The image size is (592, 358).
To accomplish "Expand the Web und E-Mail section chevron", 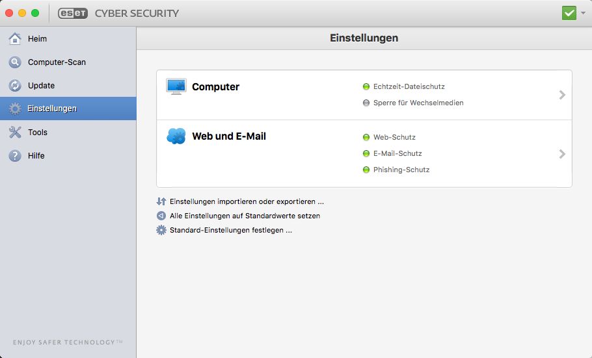I will 562,154.
